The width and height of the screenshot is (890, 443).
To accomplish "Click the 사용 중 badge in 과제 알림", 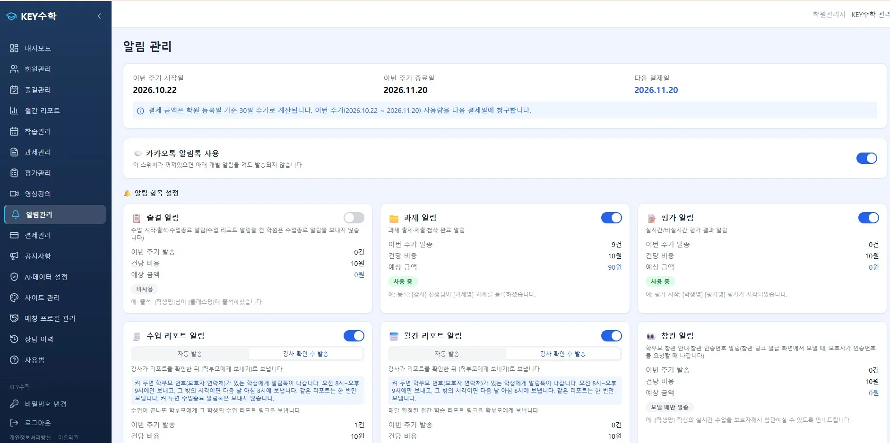I will pos(403,281).
